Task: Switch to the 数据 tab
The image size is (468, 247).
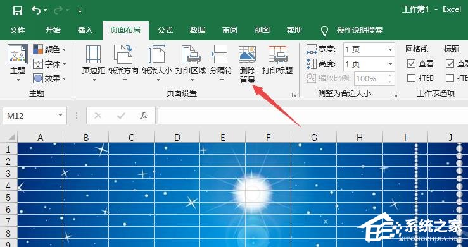Action: click(198, 30)
